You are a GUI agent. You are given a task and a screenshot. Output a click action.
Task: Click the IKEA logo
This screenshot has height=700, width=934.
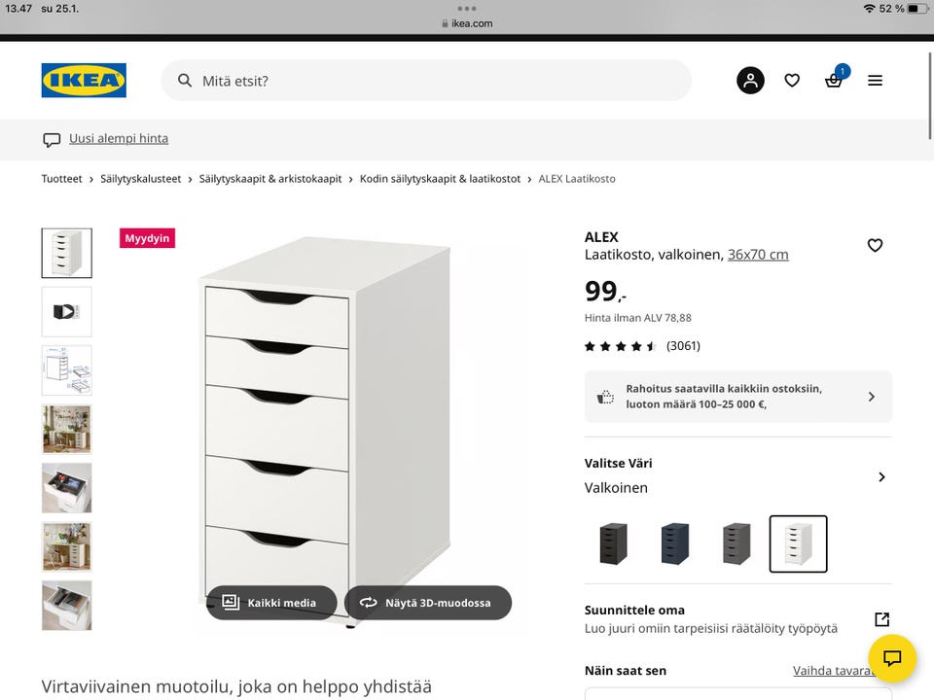(84, 81)
